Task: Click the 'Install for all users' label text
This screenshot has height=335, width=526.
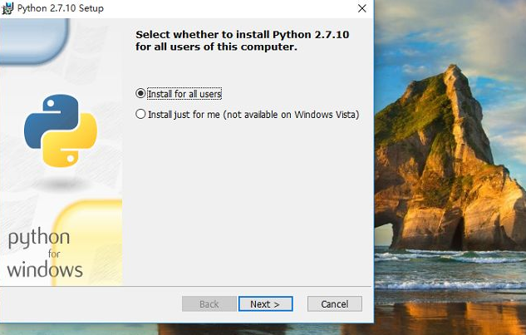Action: click(x=184, y=94)
